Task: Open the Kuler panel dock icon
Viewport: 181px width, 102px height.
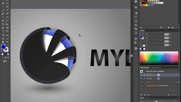Action: [136, 48]
